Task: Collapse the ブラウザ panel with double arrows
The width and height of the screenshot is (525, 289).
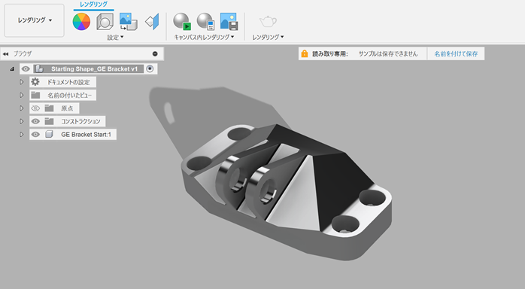Action: click(6, 53)
